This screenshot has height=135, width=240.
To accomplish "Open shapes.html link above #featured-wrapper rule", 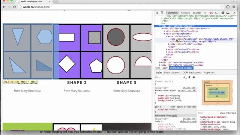I will pyautogui.click(x=190, y=88).
